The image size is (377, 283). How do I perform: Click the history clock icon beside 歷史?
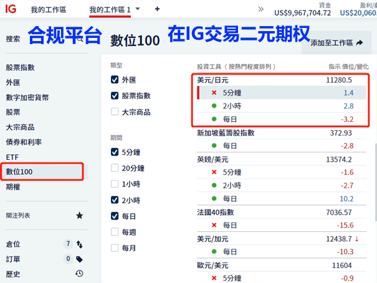(x=79, y=274)
